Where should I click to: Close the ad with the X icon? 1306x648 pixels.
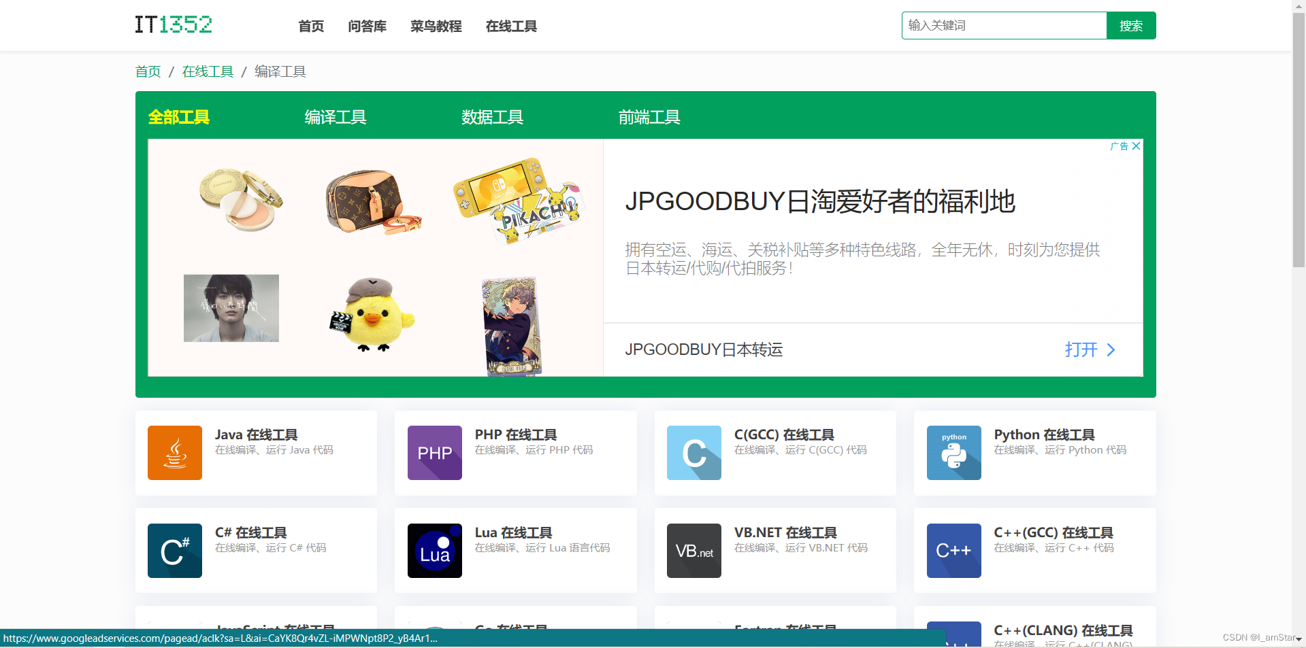tap(1136, 146)
